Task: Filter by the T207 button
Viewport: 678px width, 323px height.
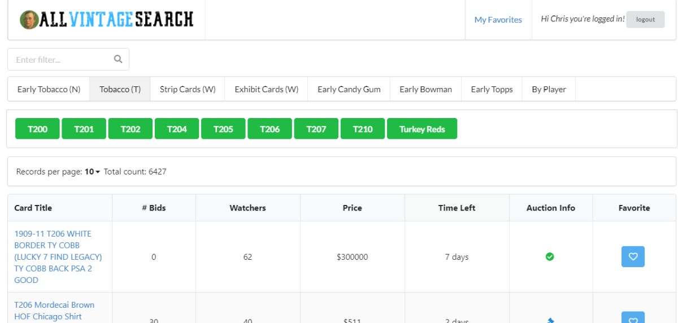Action: coord(316,129)
